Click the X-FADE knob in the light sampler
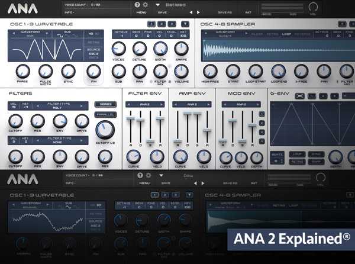The width and height of the screenshot is (355, 264). (301, 71)
